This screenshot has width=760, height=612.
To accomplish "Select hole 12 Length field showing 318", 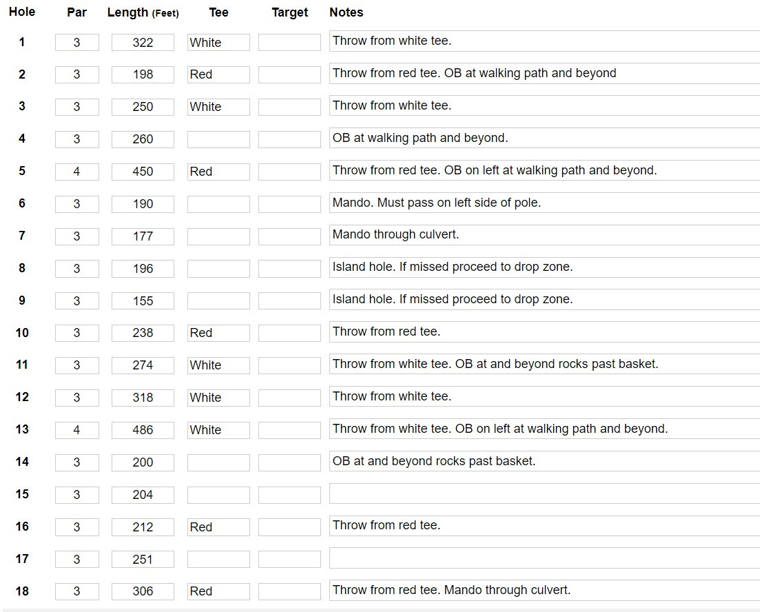I will (x=143, y=398).
